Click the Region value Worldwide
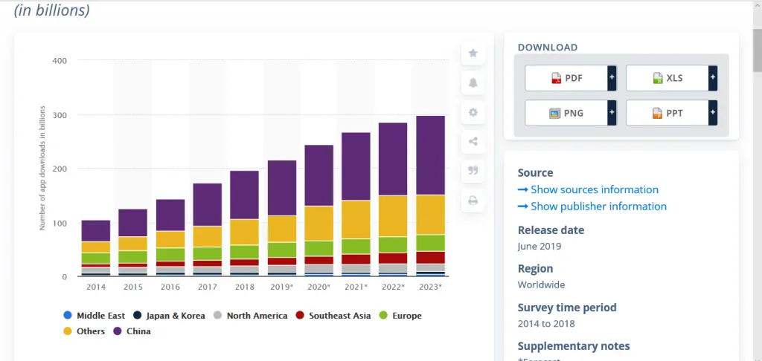The height and width of the screenshot is (361, 762). (542, 284)
